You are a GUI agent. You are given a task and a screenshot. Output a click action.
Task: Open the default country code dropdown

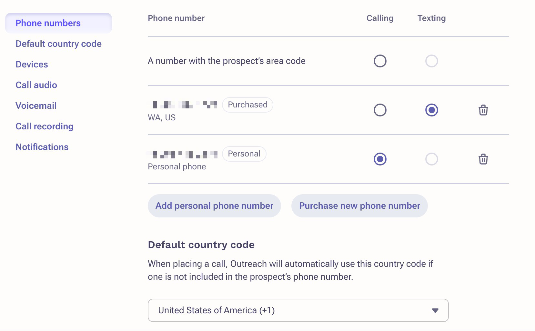(x=298, y=310)
